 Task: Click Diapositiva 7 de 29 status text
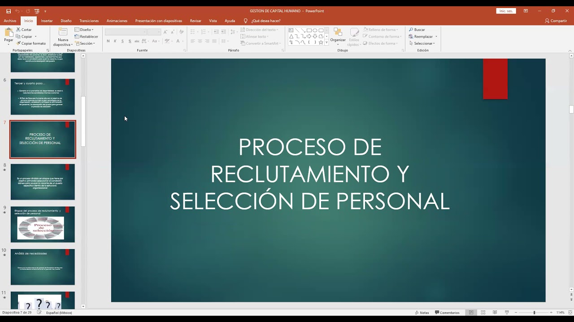pyautogui.click(x=17, y=313)
